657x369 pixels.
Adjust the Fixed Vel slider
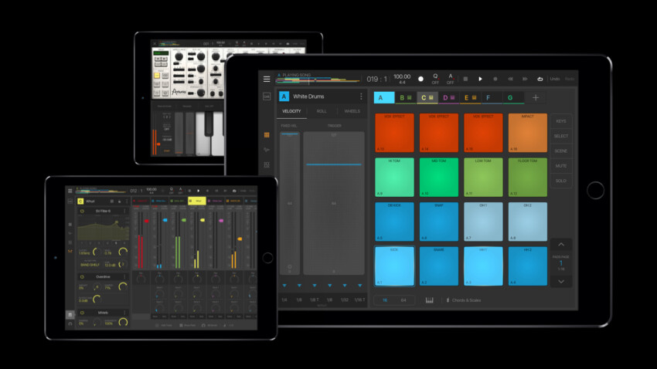290,203
